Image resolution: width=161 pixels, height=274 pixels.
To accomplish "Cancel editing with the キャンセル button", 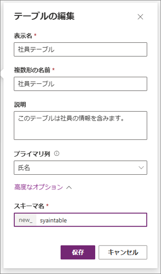I will 123,252.
